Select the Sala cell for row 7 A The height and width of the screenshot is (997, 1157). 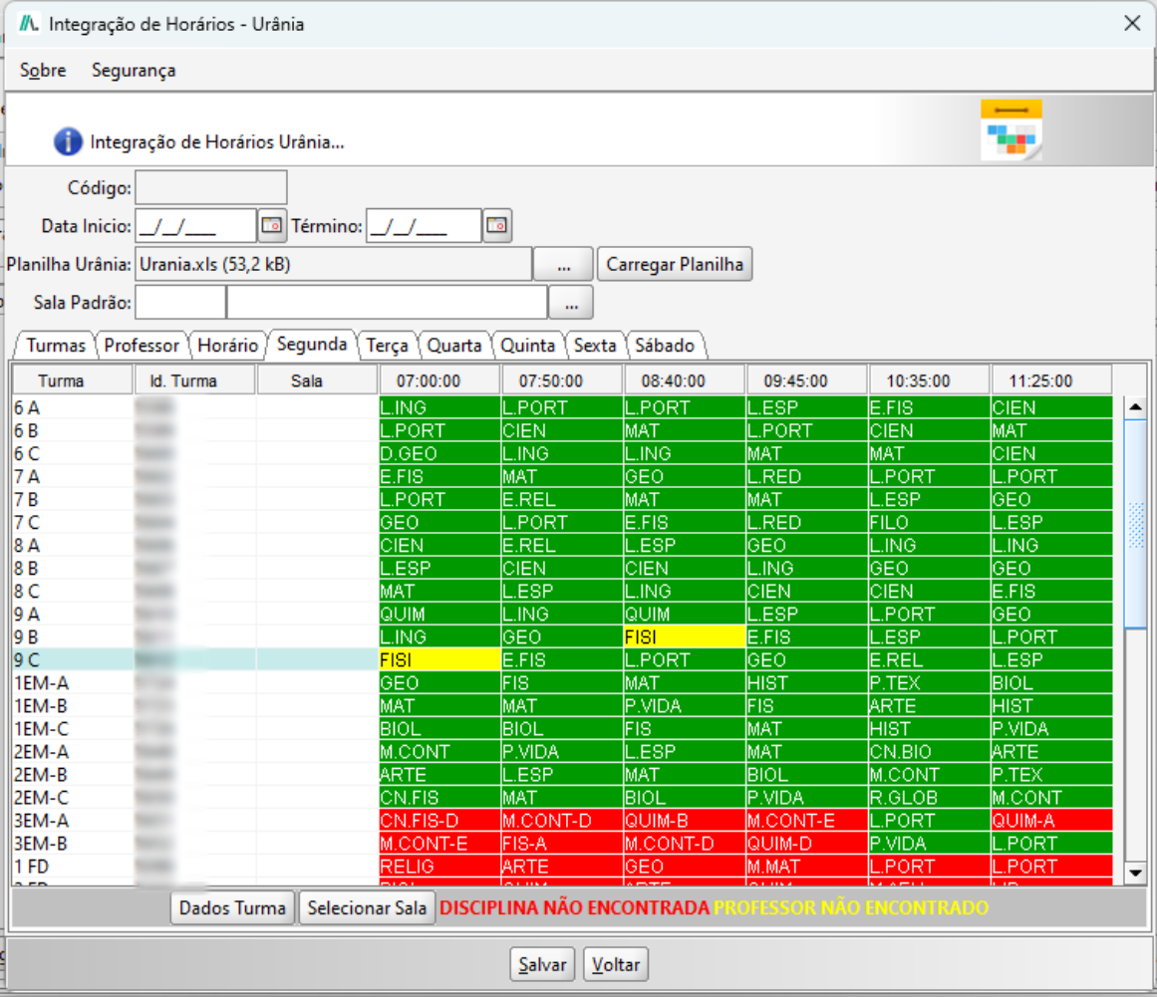click(317, 476)
